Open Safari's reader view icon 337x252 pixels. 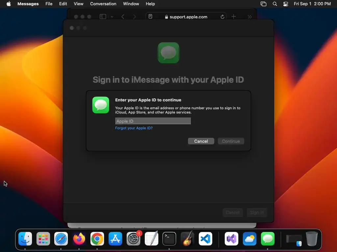pyautogui.click(x=150, y=16)
